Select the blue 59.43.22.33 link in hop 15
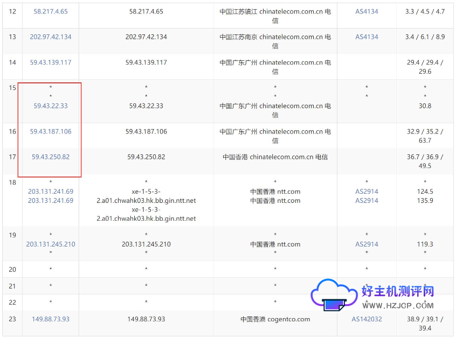 pos(51,106)
